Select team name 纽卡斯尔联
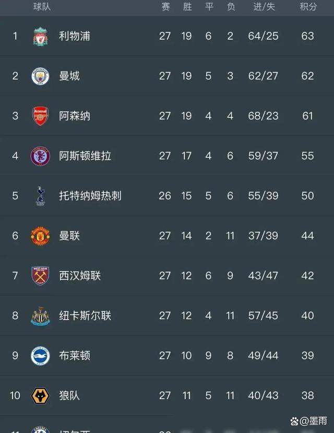The image size is (334, 433). (x=85, y=315)
